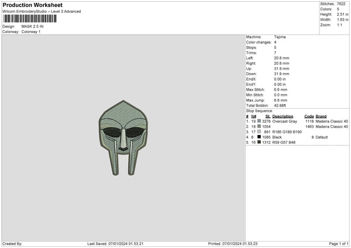Click the stitches count '7622'
The image size is (351, 248).
pyautogui.click(x=341, y=4)
